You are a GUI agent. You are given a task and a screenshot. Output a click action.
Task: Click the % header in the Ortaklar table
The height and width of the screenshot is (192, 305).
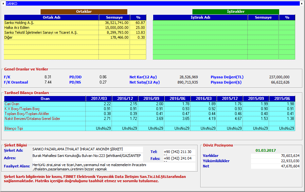click(x=138, y=17)
